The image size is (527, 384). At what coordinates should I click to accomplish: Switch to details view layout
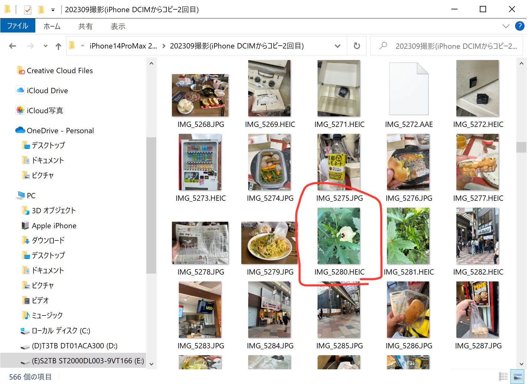(x=503, y=376)
